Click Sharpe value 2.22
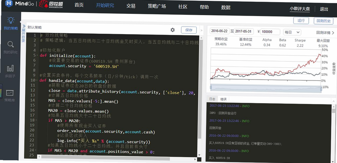The image size is (337, 163). [300, 45]
